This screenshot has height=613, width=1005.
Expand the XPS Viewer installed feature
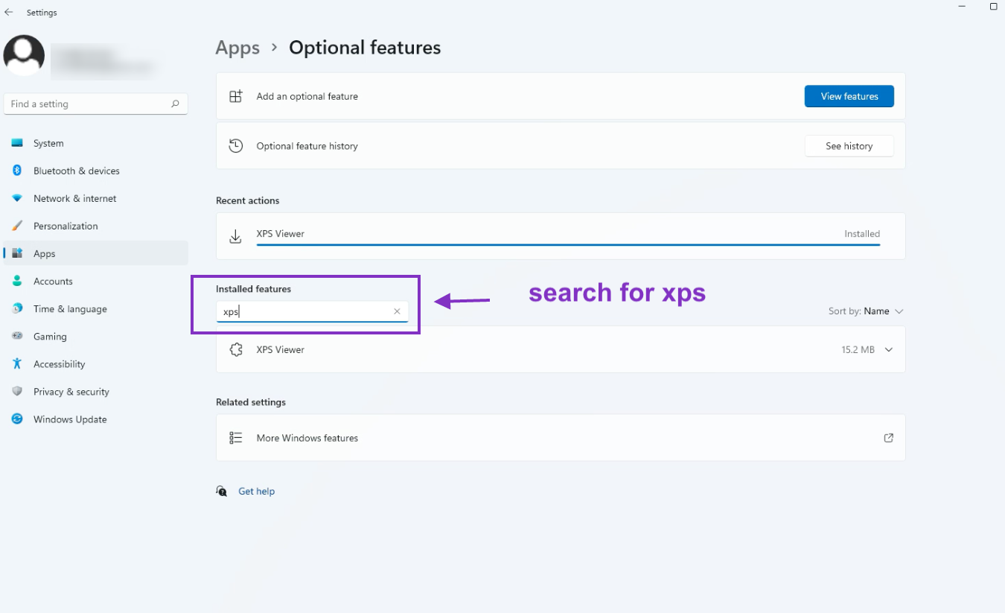coord(888,349)
